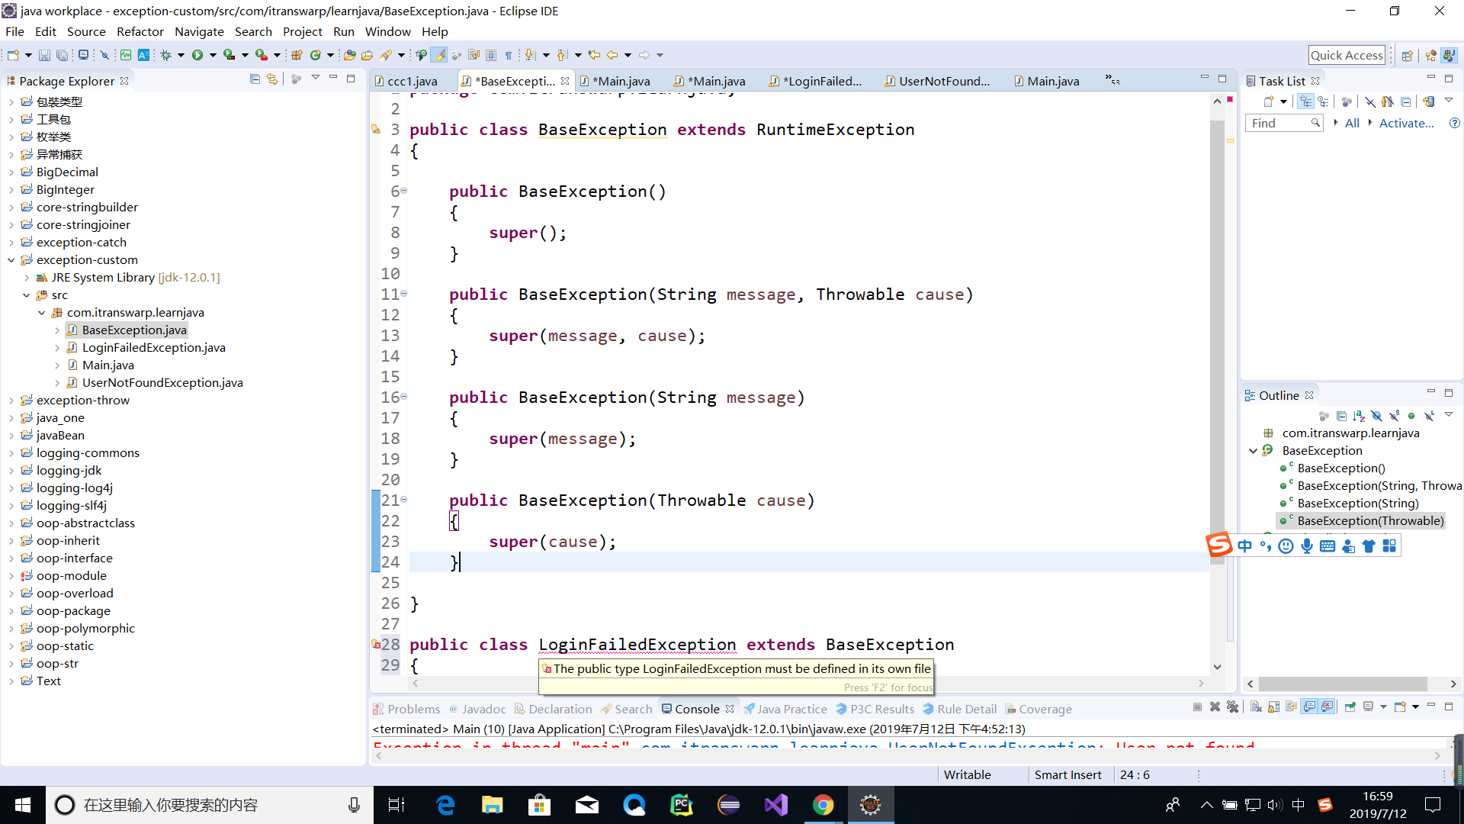Image resolution: width=1464 pixels, height=824 pixels.
Task: Collapse the BaseException outline entry
Action: (1253, 451)
